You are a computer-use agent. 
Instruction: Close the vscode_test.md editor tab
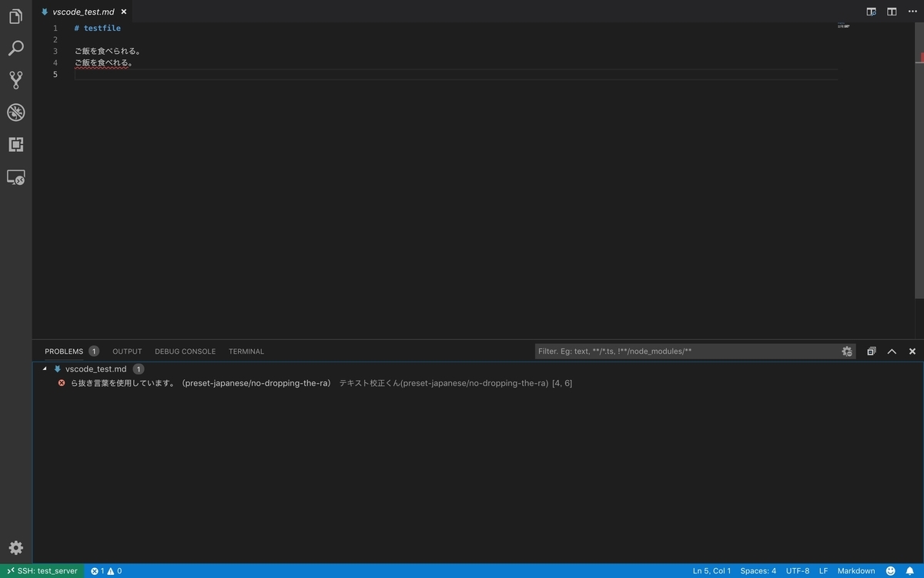tap(123, 12)
